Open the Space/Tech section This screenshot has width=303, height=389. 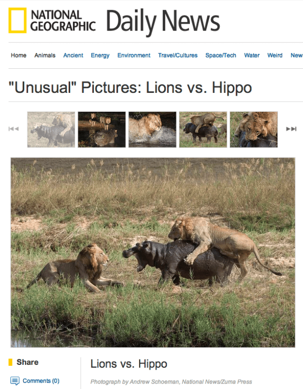pos(221,55)
